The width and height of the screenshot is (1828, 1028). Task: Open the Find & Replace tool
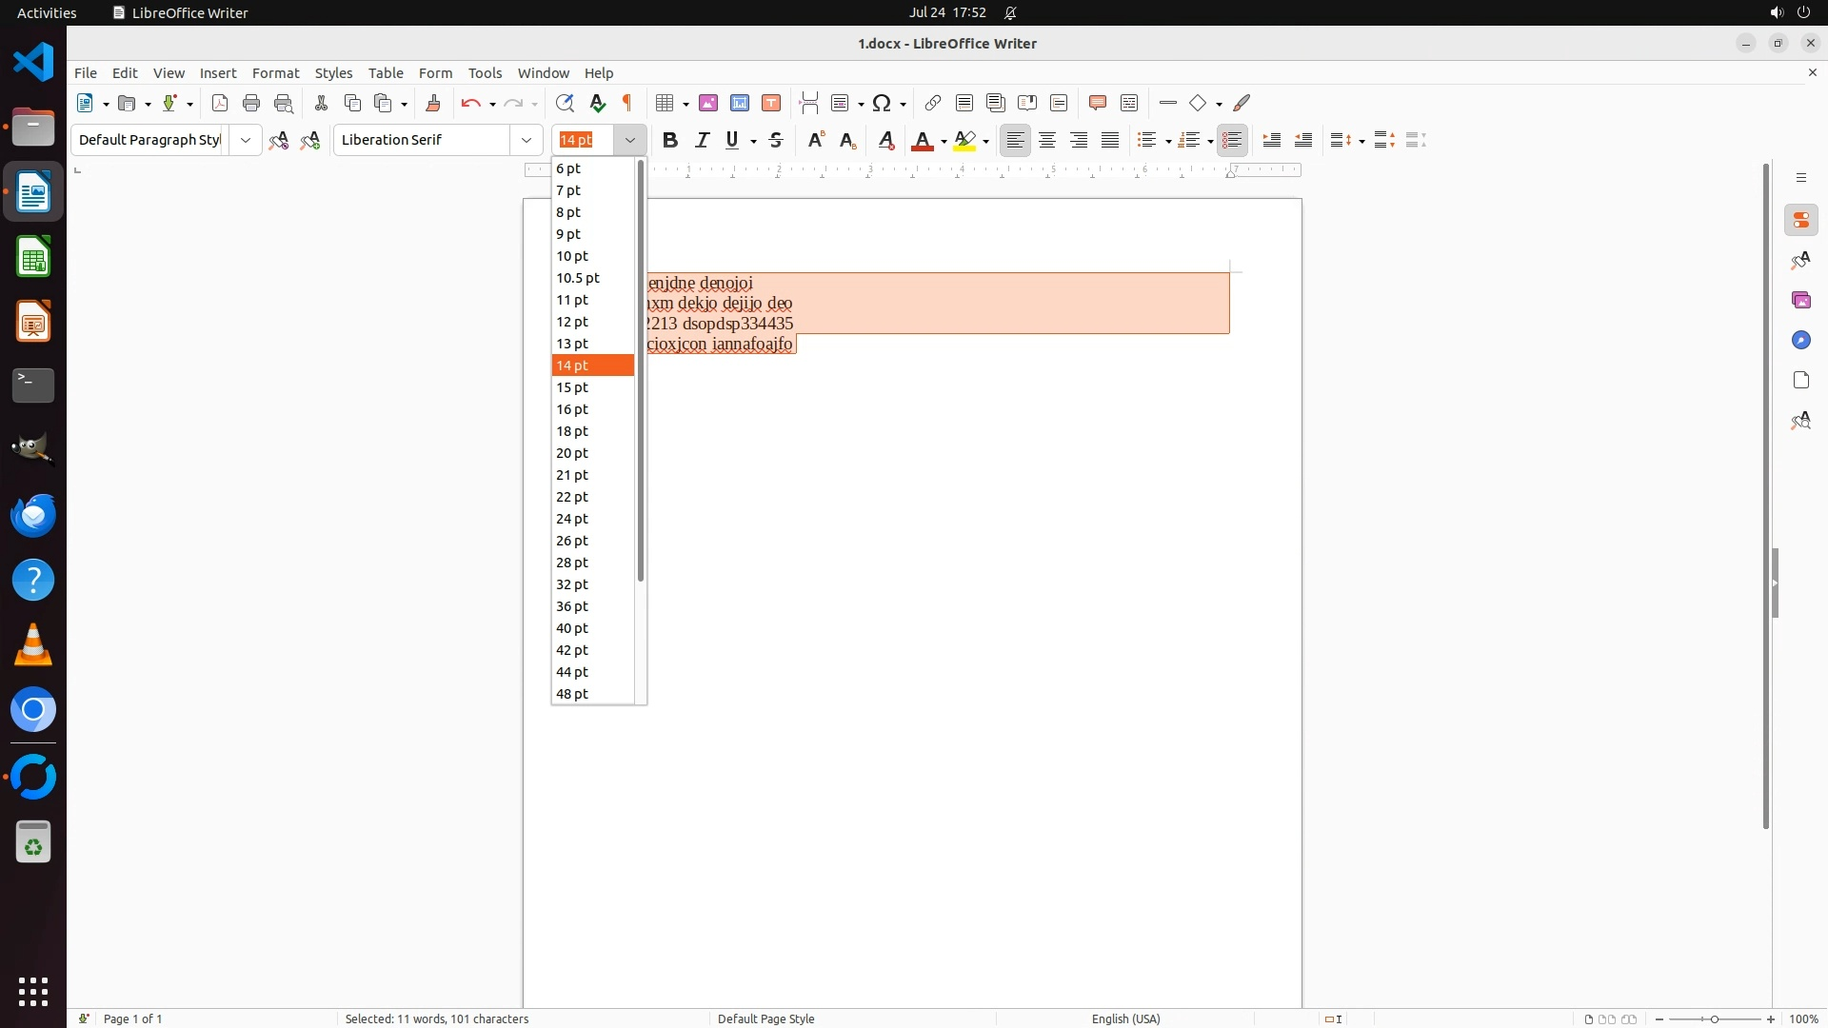[565, 103]
